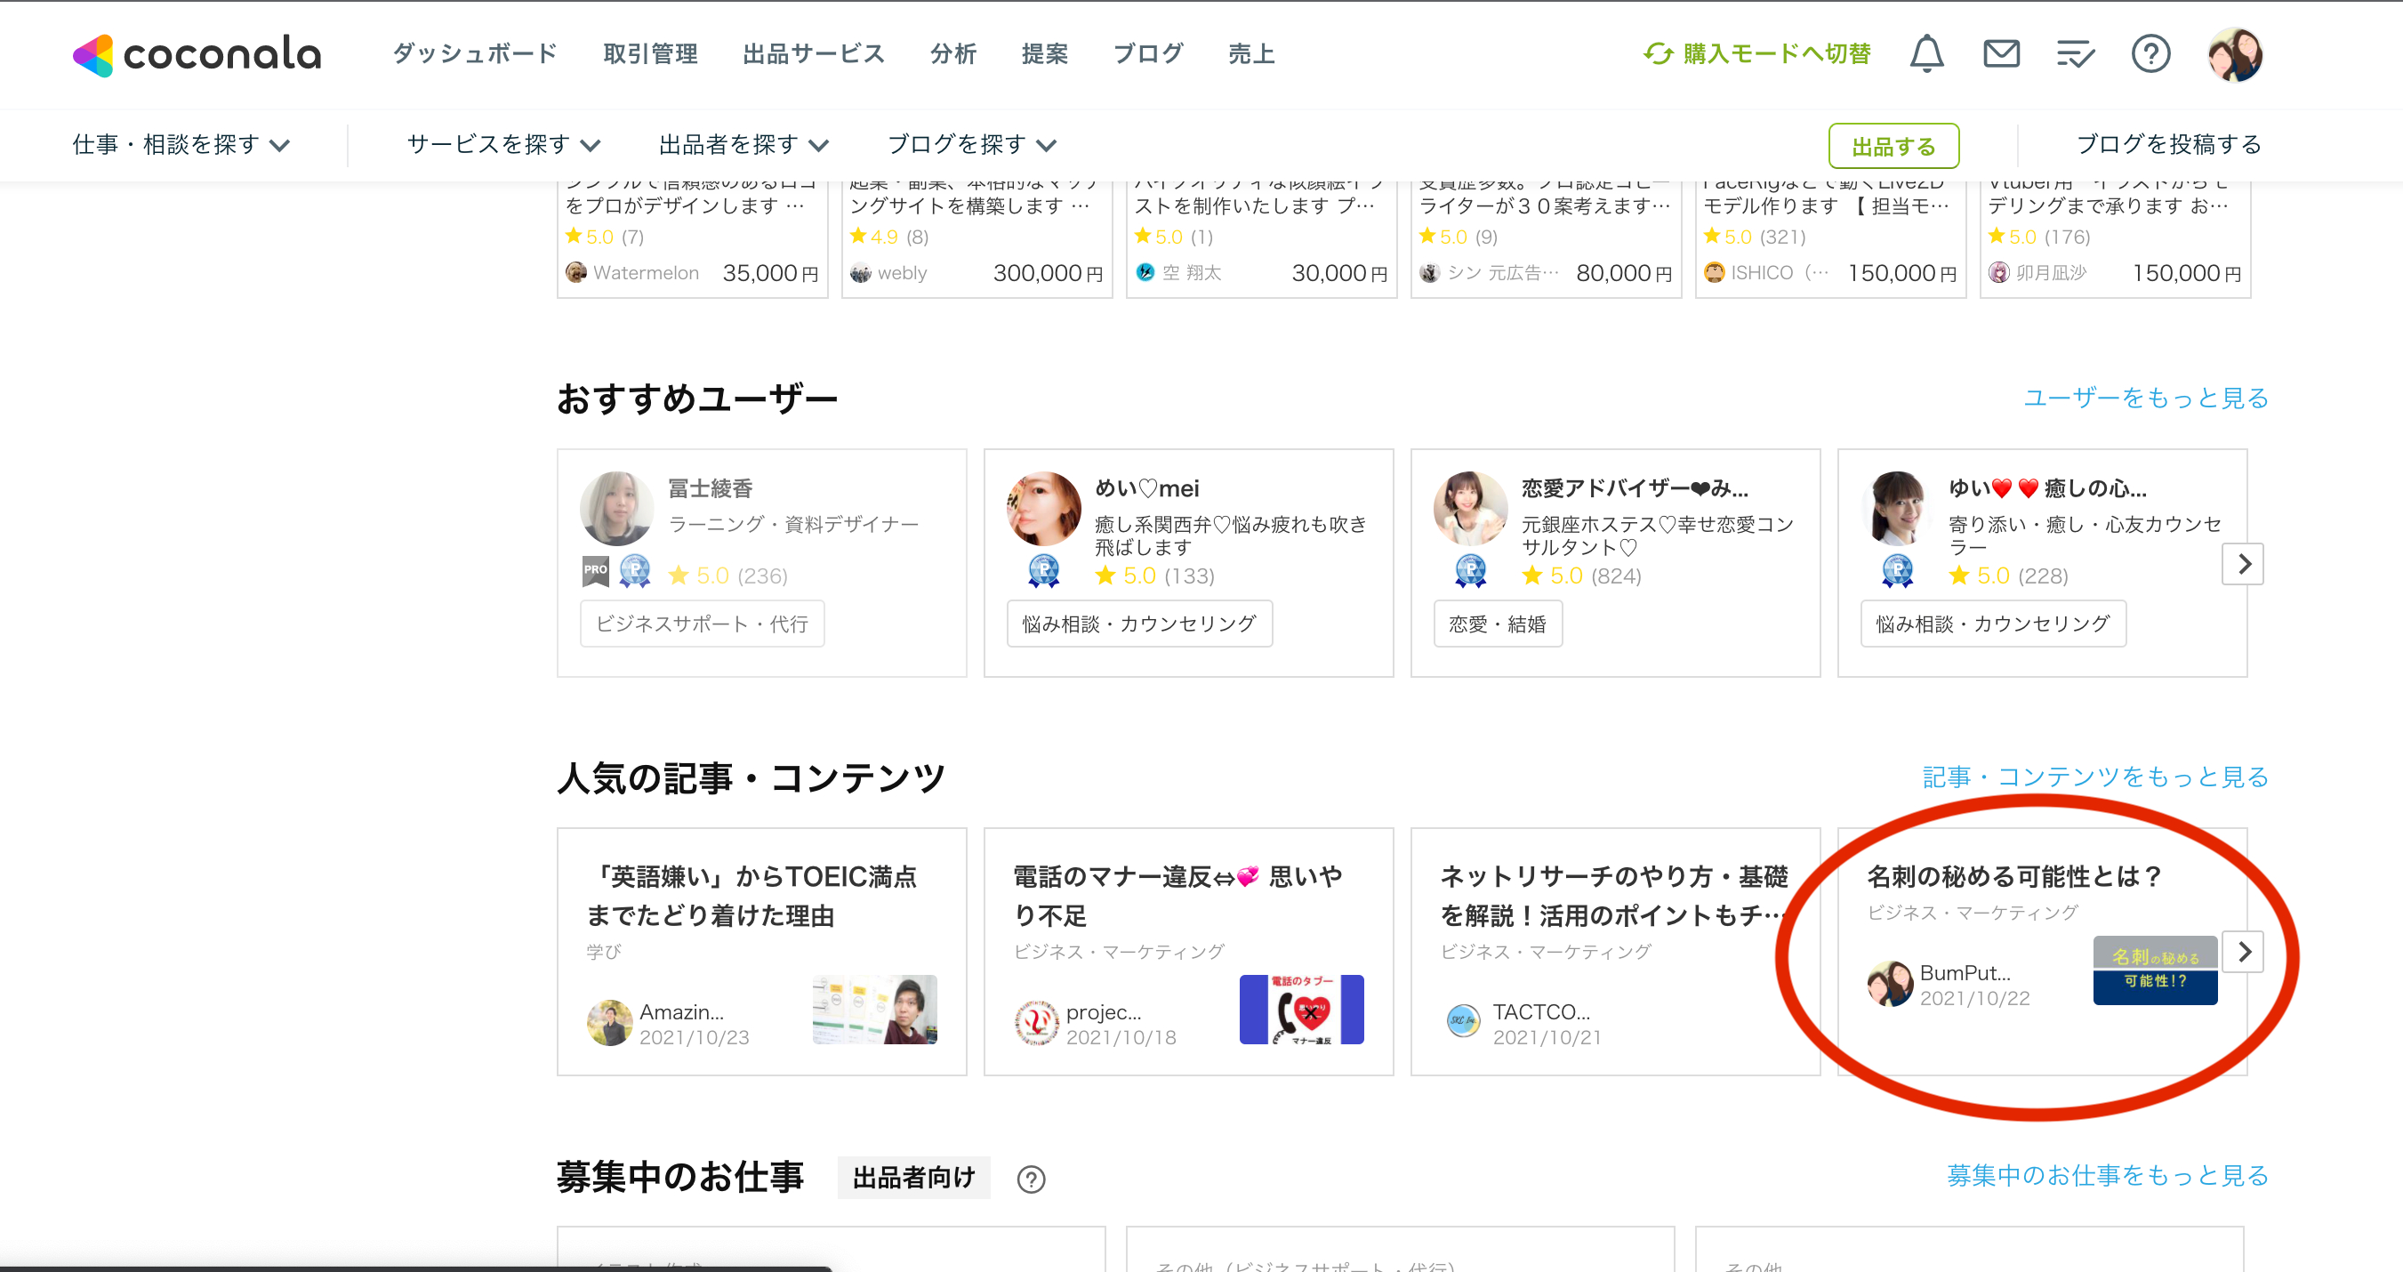Viewport: 2403px width, 1272px height.
Task: Open the notifications bell icon
Action: coord(1925,53)
